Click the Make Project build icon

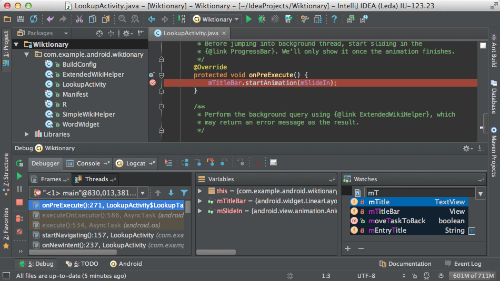click(181, 19)
